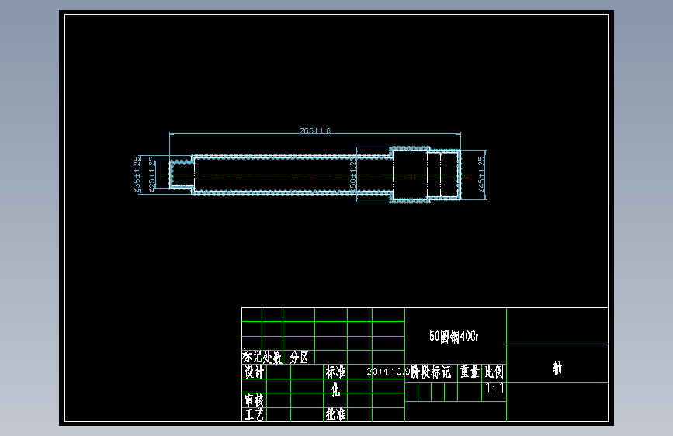Image resolution: width=673 pixels, height=436 pixels.
Task: Select the 标准 text in title block
Action: (335, 372)
